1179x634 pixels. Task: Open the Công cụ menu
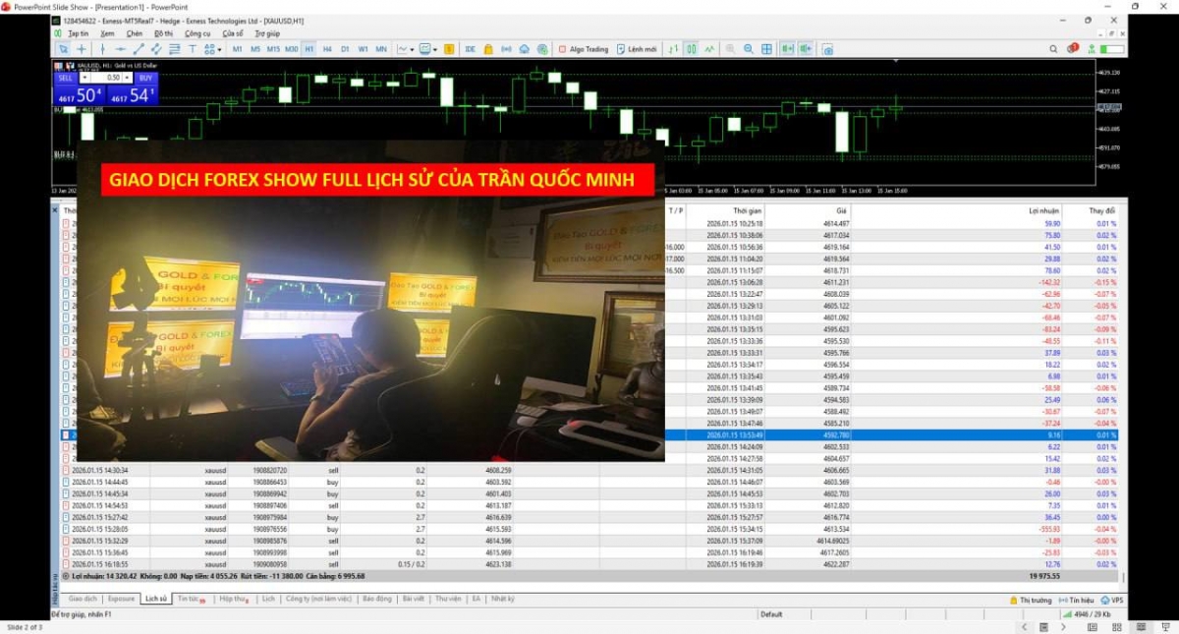pyautogui.click(x=197, y=33)
